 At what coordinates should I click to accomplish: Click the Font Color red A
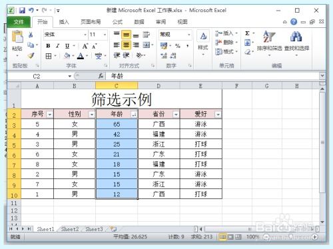81,56
